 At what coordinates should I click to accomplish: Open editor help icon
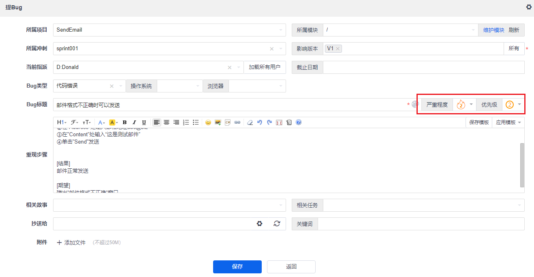[299, 122]
